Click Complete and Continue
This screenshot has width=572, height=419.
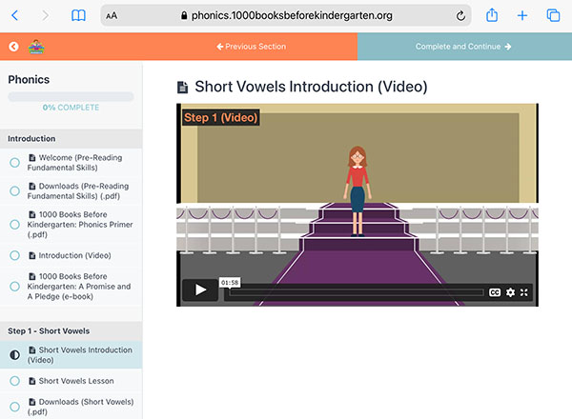click(x=463, y=47)
